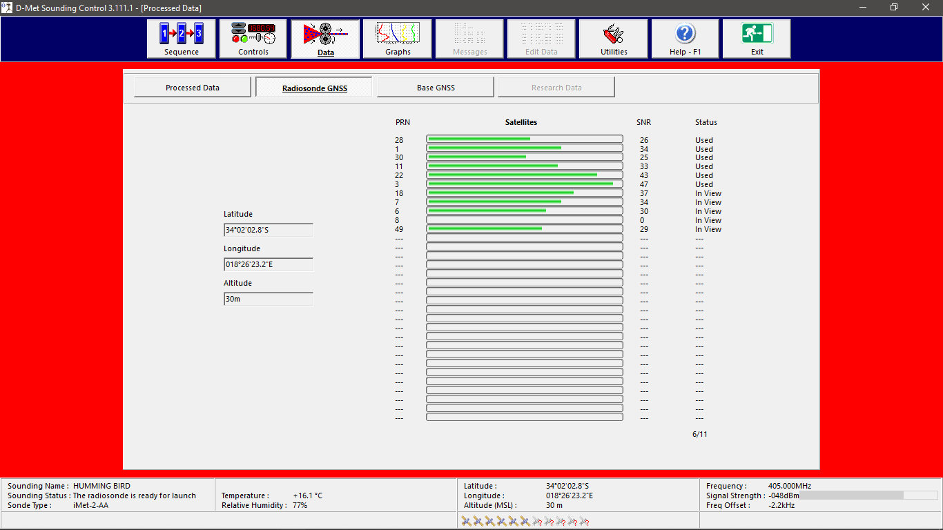Click the Longitude field
Screen dimensions: 943x530
(269, 264)
